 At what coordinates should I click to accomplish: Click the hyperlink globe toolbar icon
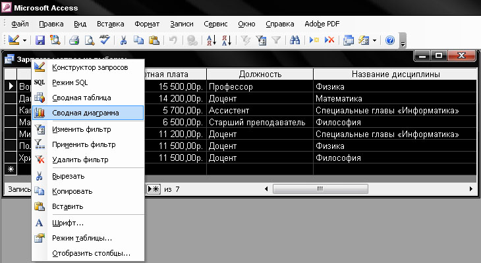[x=192, y=40]
